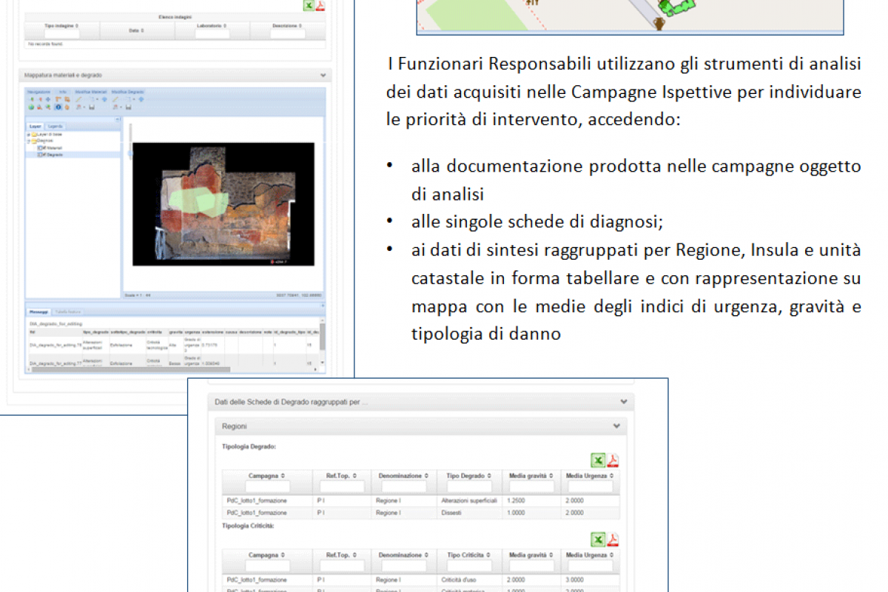Click the save icon under Modifica Materiali
Viewport: 888px width, 592px height.
point(92,107)
